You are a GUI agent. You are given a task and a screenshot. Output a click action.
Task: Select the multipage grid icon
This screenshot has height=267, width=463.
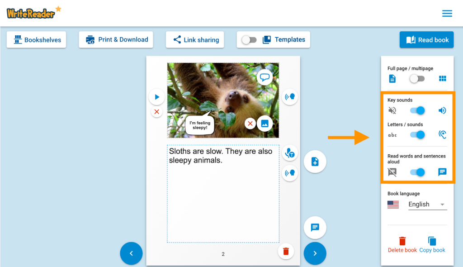[x=442, y=79]
